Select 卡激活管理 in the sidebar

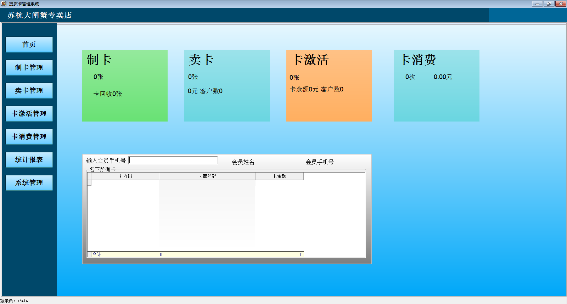(29, 114)
